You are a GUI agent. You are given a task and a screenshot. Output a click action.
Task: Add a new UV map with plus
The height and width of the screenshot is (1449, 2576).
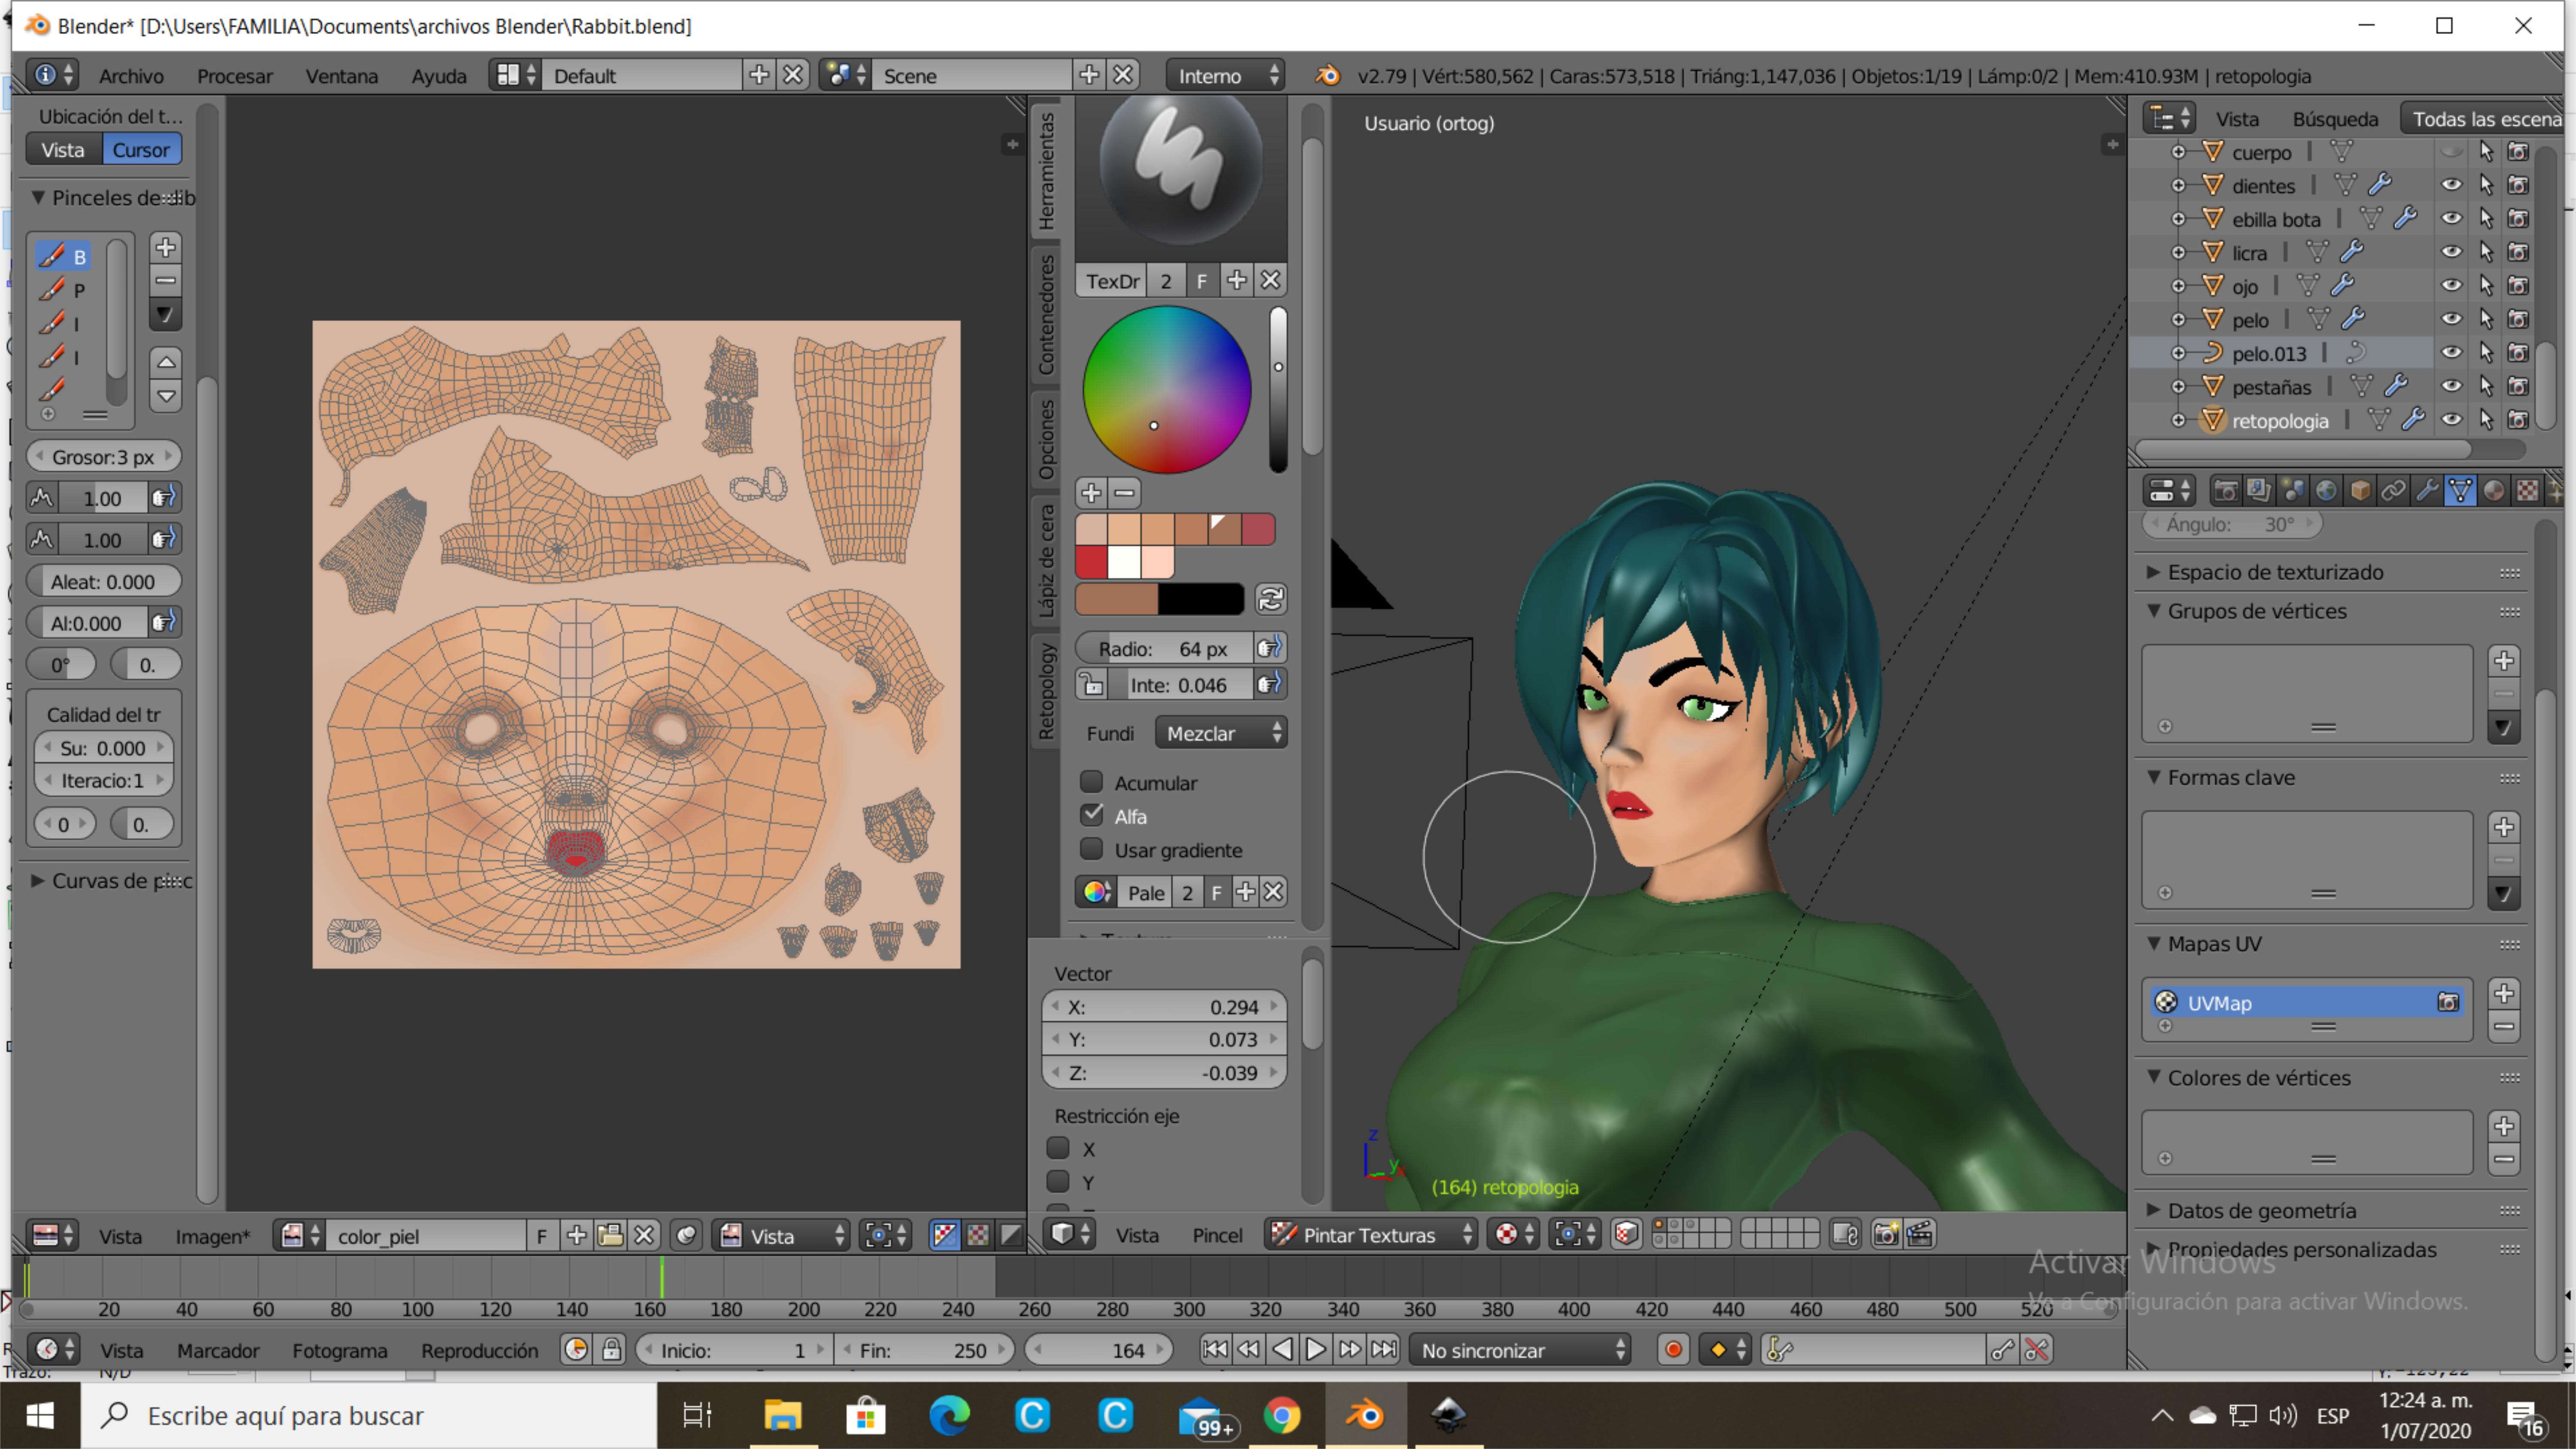2503,993
